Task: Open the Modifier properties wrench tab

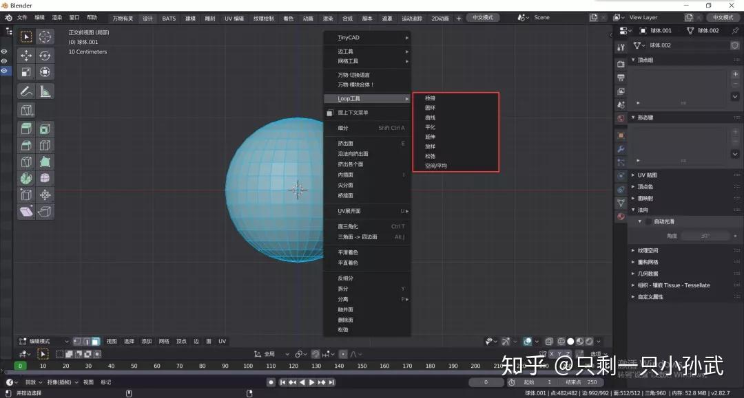Action: [621, 149]
